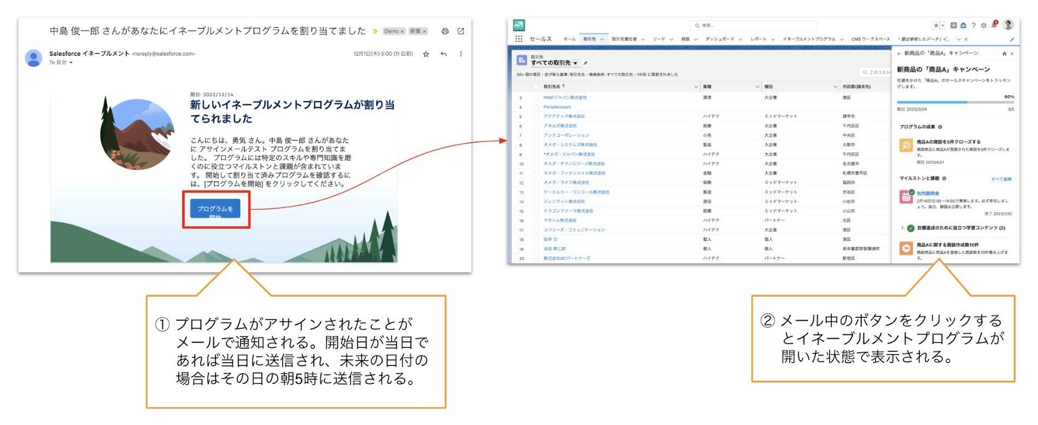Open the Salesforce app launcher grid
The height and width of the screenshot is (425, 1038).
click(518, 39)
